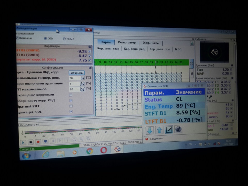Click the AC logo display in Монитор

click(x=214, y=52)
